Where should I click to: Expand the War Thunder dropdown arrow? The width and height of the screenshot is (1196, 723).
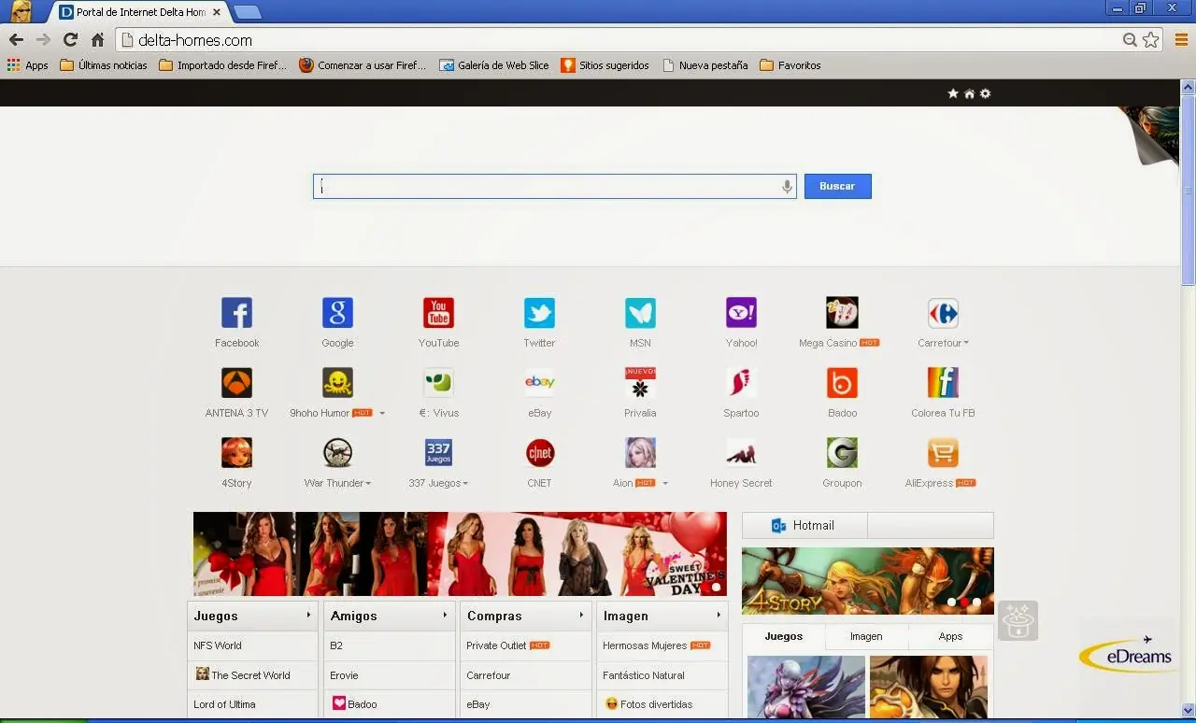pyautogui.click(x=368, y=483)
